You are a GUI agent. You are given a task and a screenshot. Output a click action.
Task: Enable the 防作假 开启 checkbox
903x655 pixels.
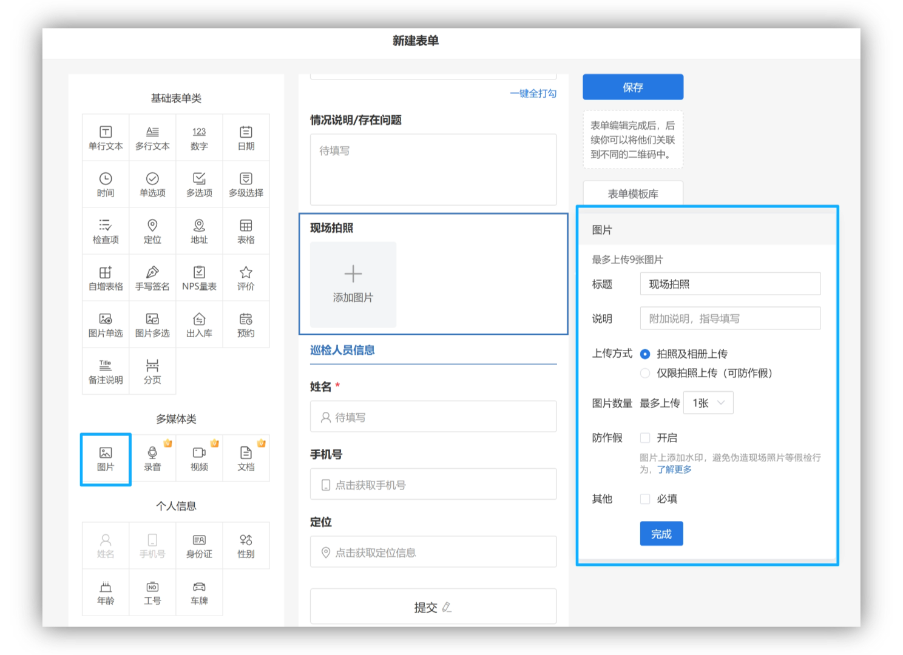tap(645, 438)
